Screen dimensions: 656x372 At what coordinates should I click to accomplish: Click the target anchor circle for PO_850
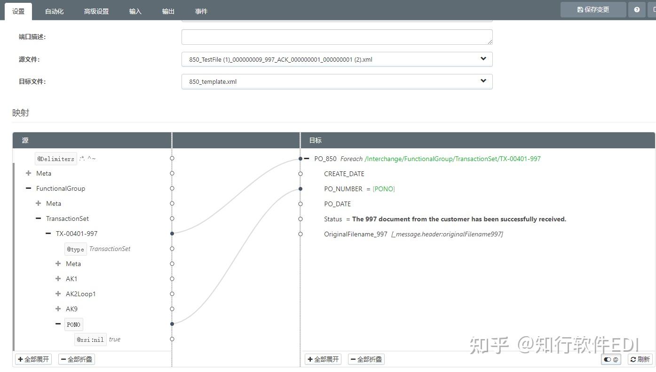(300, 159)
